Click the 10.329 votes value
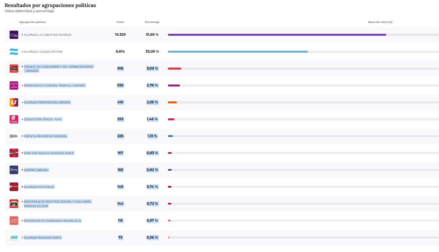The width and height of the screenshot is (439, 252). click(x=120, y=34)
